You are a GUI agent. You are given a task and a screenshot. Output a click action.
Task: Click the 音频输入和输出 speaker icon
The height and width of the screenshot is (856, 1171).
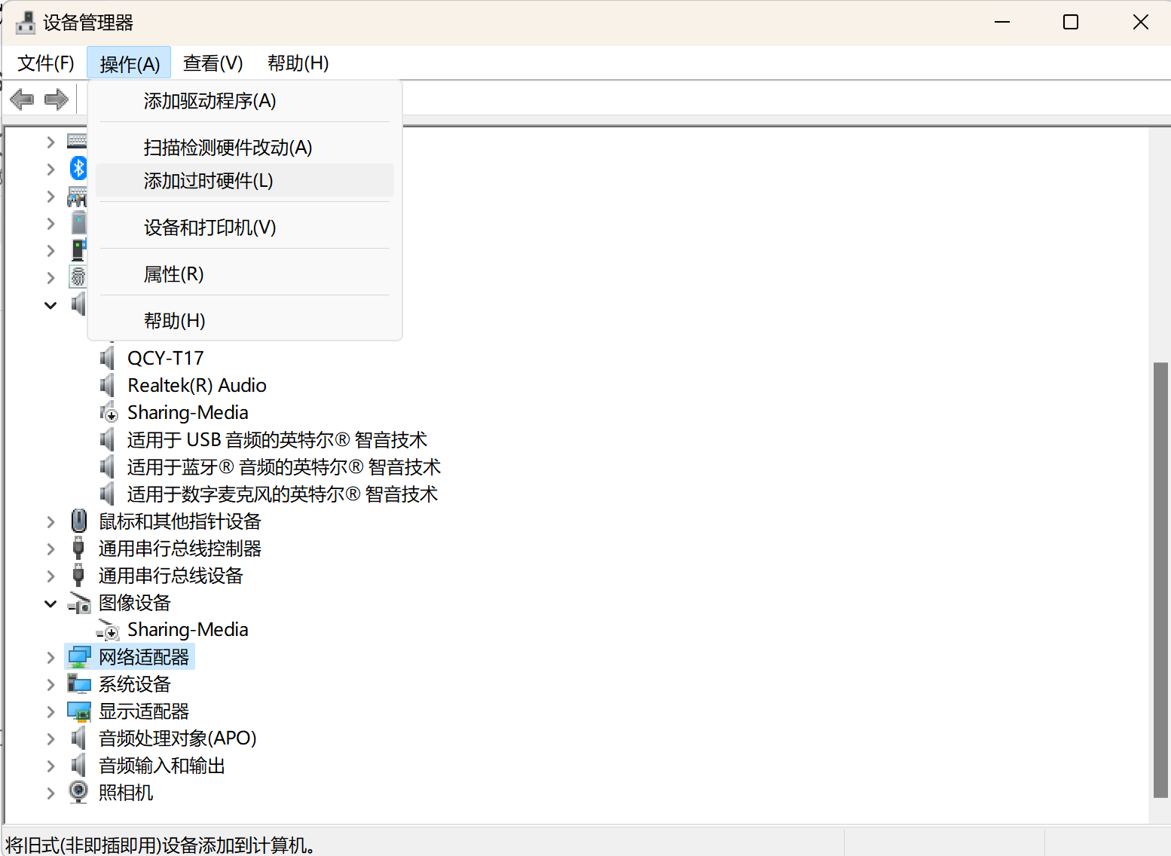click(x=79, y=766)
